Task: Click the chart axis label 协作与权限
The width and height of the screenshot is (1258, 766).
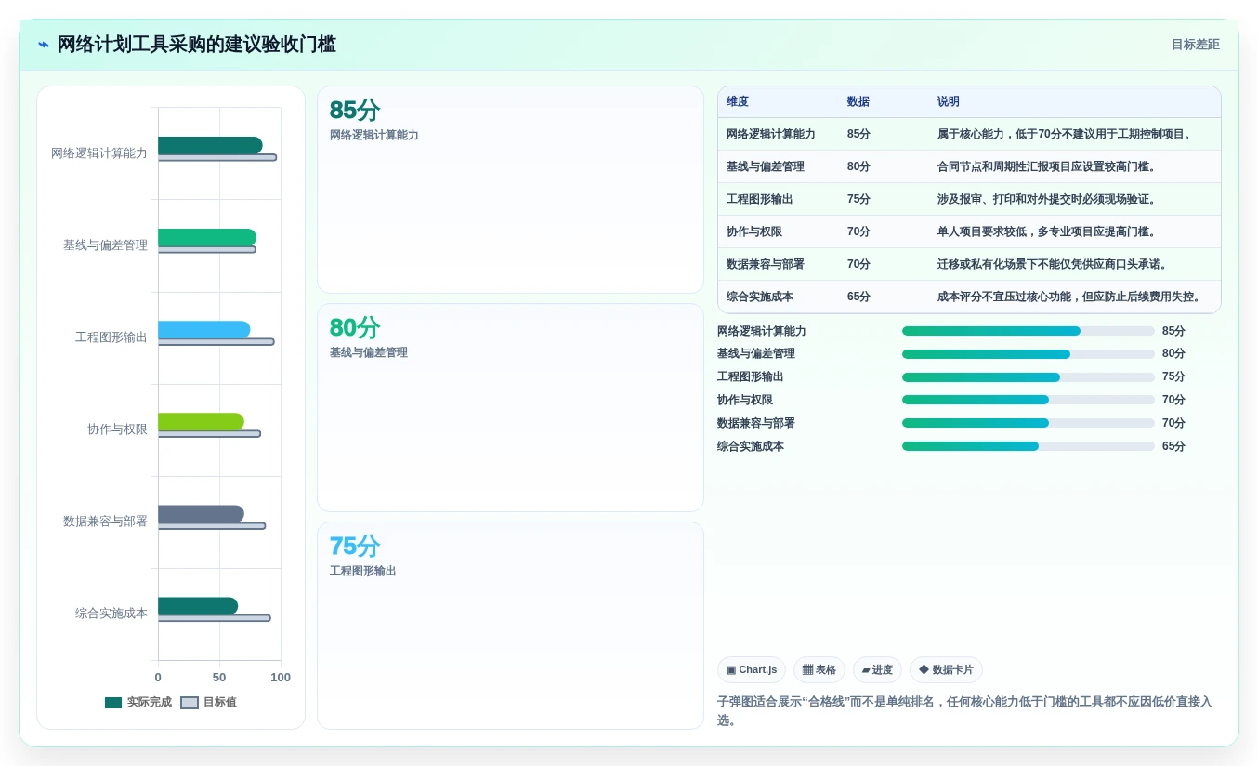Action: [x=117, y=429]
